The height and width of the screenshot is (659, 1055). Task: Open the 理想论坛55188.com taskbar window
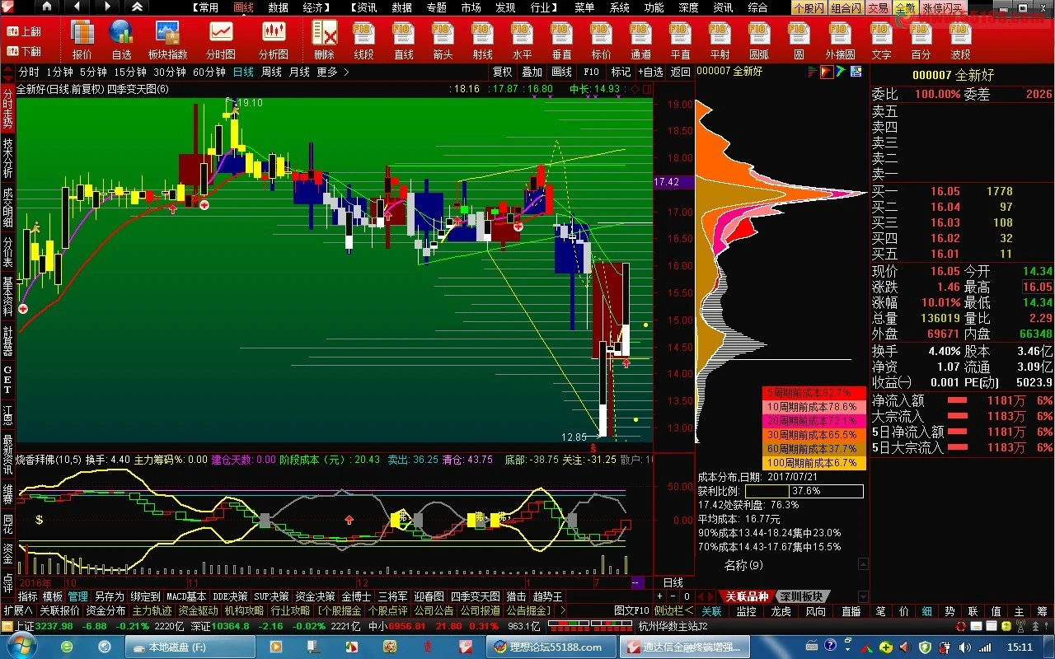click(x=550, y=647)
